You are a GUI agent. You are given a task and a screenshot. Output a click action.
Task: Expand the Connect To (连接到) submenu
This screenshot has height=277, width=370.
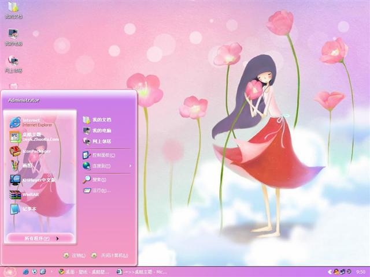(106, 166)
